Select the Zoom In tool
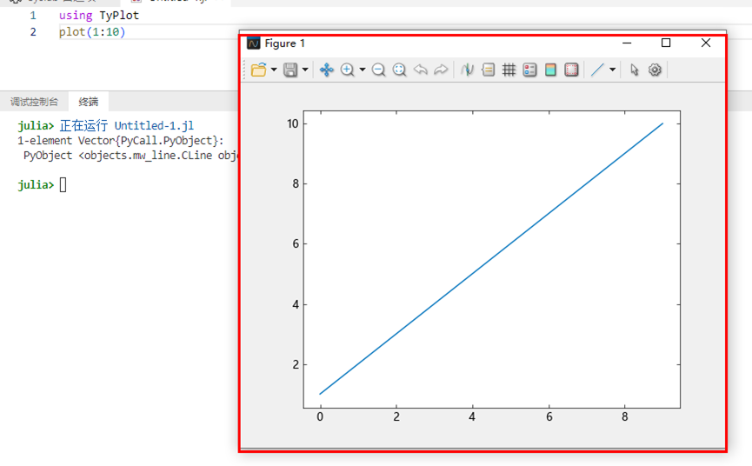 click(x=347, y=70)
